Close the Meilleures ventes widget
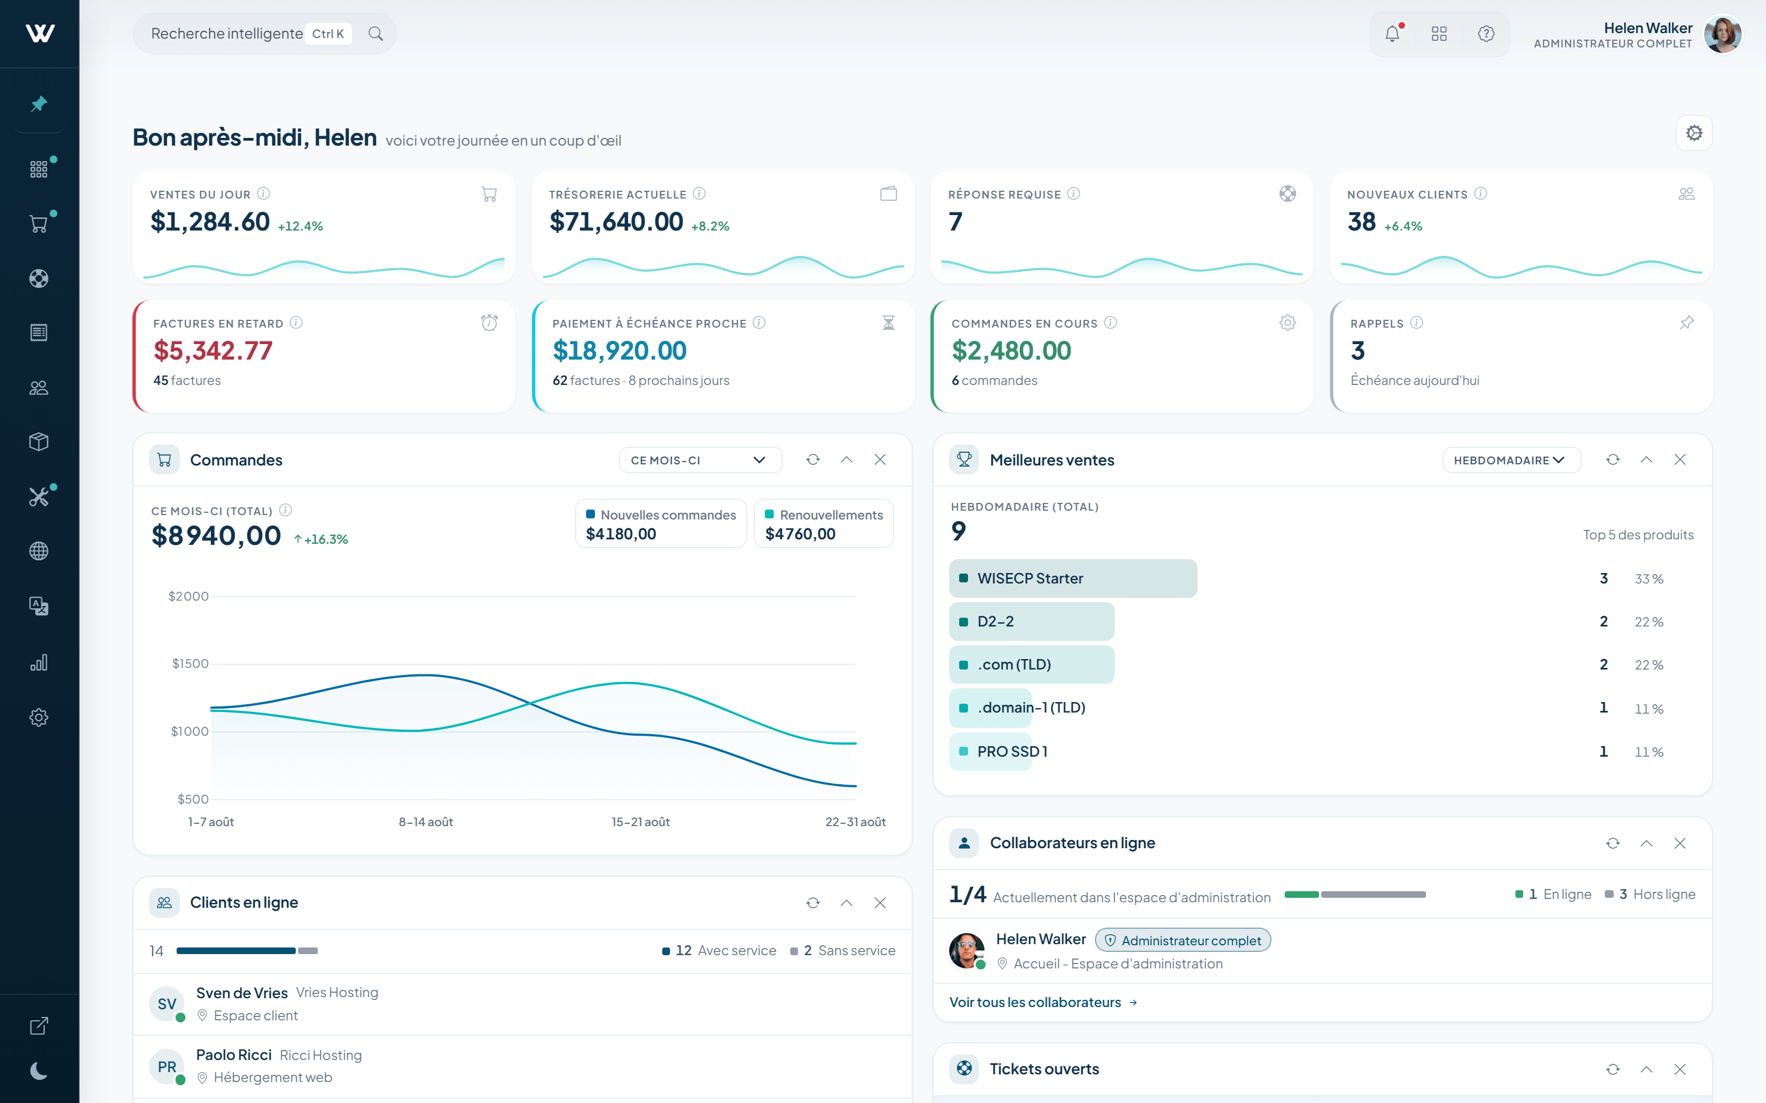The height and width of the screenshot is (1103, 1766). [1680, 459]
